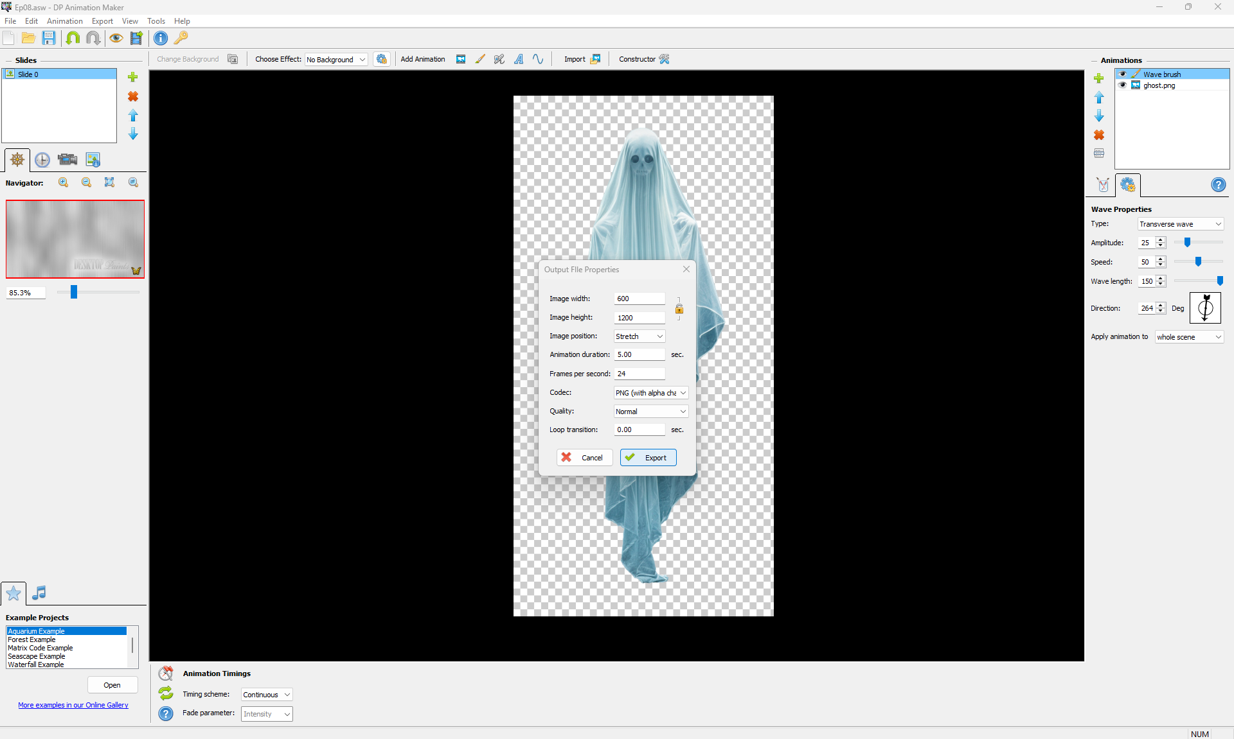Image resolution: width=1234 pixels, height=739 pixels.
Task: Click the Constructor tools icon
Action: pos(665,59)
